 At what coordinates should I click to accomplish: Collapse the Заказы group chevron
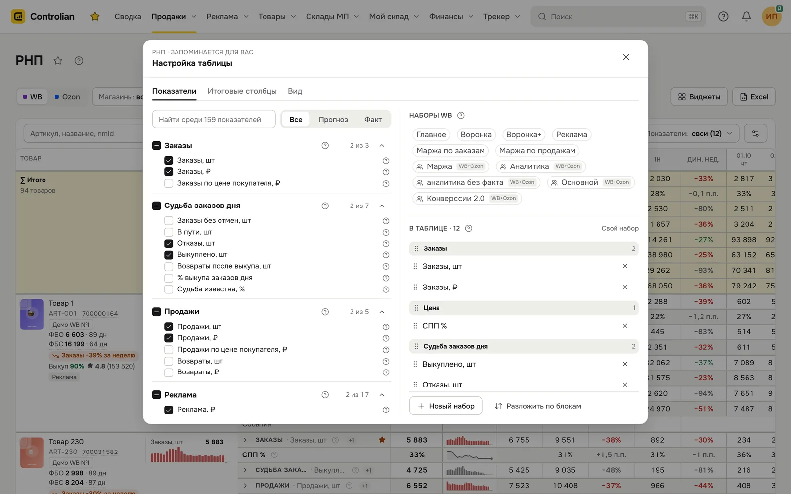point(382,146)
